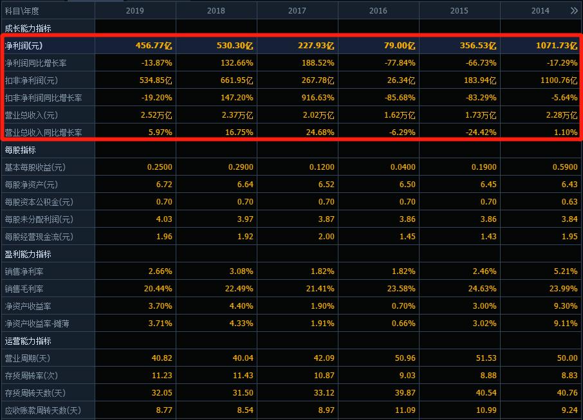The image size is (583, 420).
Task: Click the 40.82 operating cycle cell
Action: click(x=162, y=358)
